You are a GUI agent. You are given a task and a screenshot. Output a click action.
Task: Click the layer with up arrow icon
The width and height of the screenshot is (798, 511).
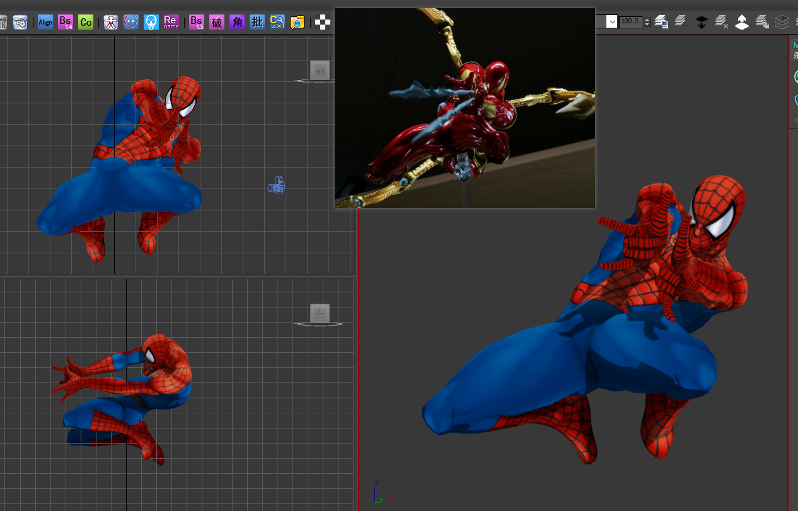742,22
